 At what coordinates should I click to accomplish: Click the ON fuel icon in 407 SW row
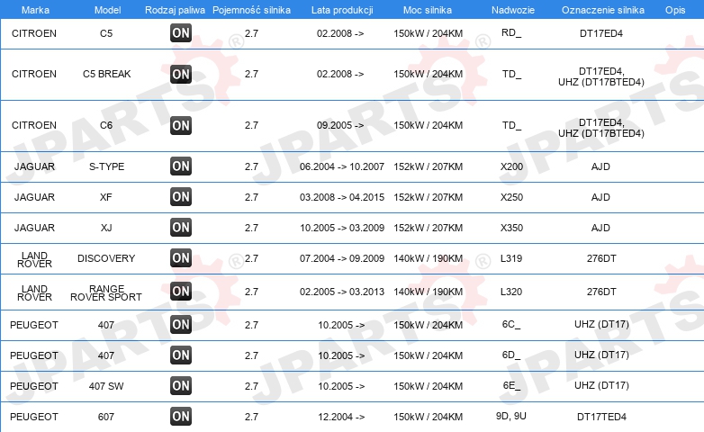click(x=181, y=386)
